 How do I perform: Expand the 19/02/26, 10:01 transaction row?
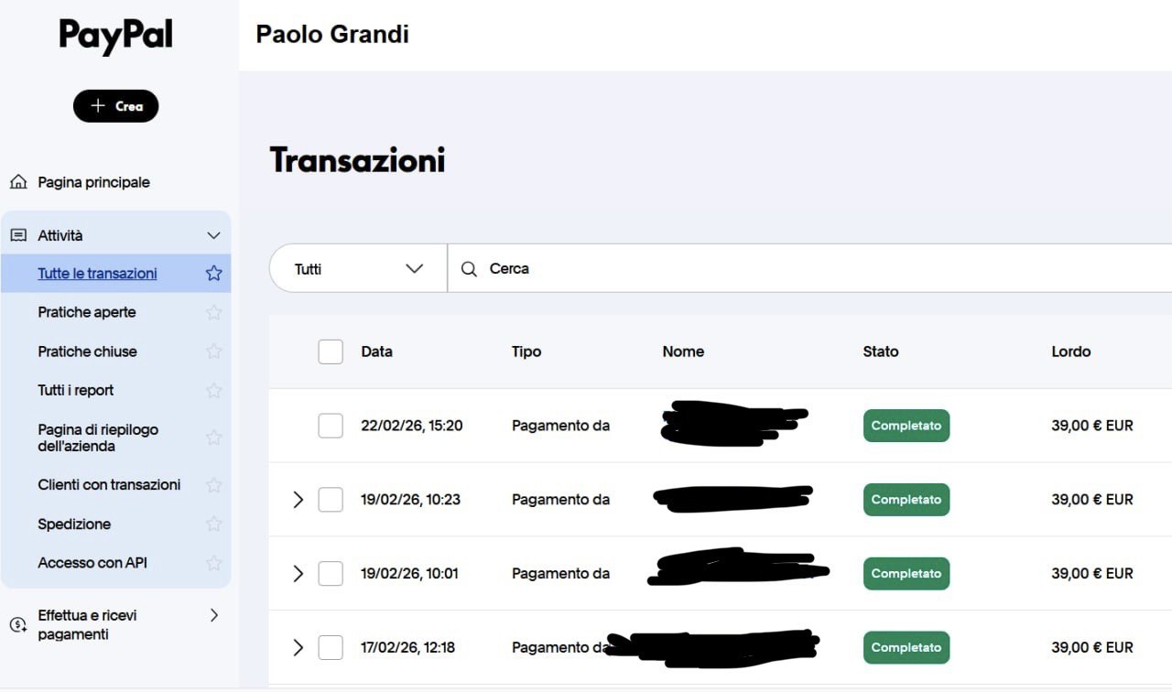tap(298, 574)
